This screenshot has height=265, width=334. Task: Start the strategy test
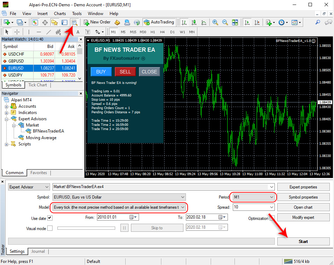click(x=303, y=241)
